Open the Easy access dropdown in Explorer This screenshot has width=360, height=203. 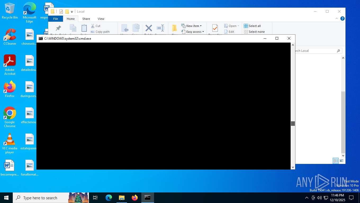pos(193,32)
